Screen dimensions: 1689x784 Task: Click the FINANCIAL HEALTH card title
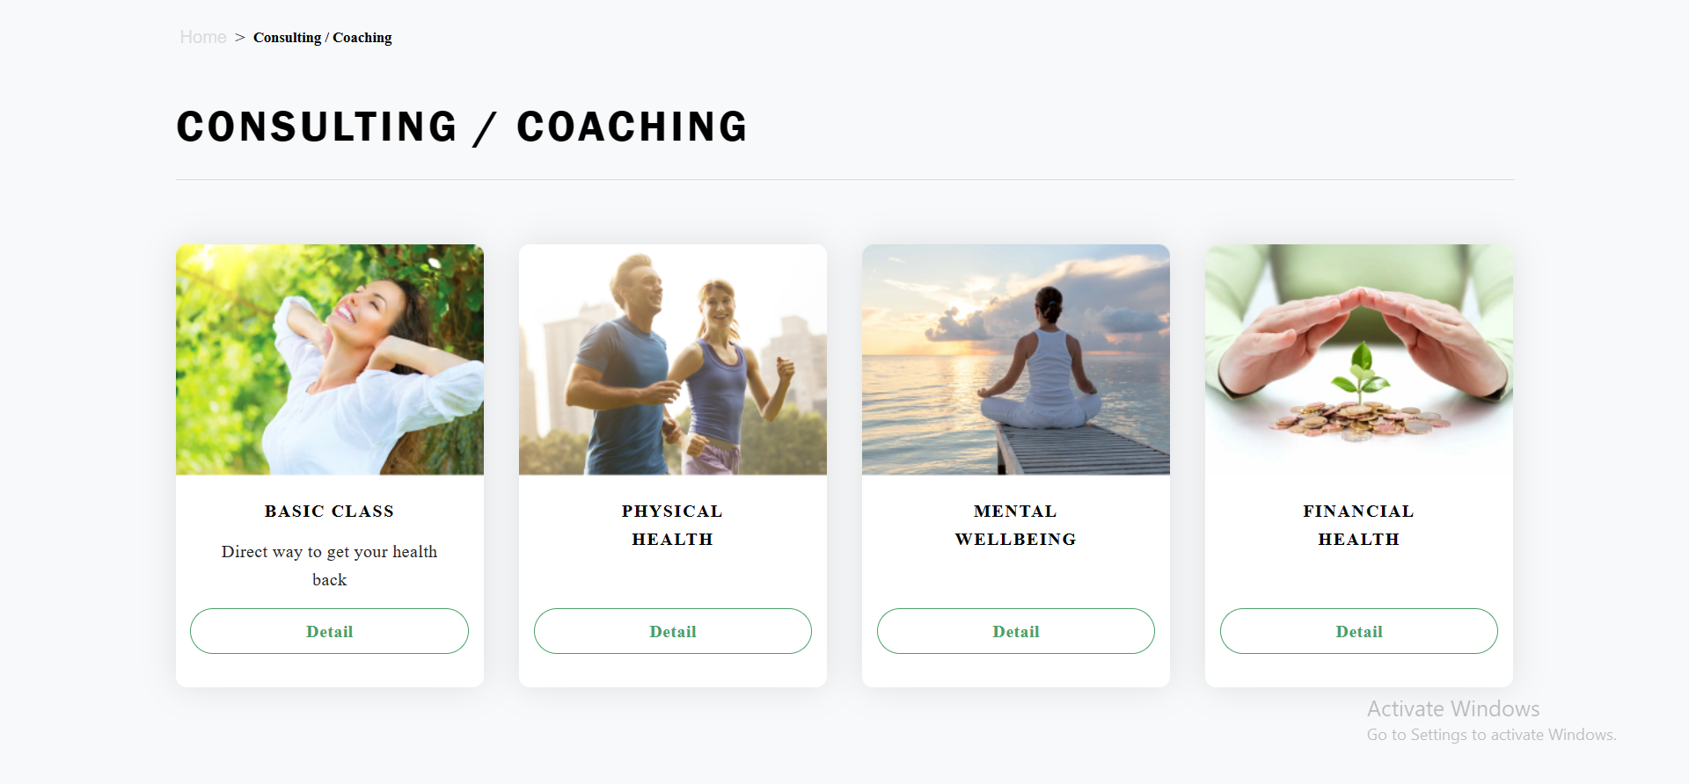tap(1359, 525)
